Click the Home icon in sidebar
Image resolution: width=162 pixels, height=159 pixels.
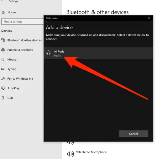3,12
